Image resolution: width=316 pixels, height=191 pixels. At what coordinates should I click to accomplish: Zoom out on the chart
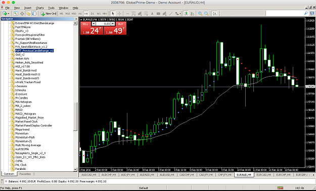click(x=206, y=14)
